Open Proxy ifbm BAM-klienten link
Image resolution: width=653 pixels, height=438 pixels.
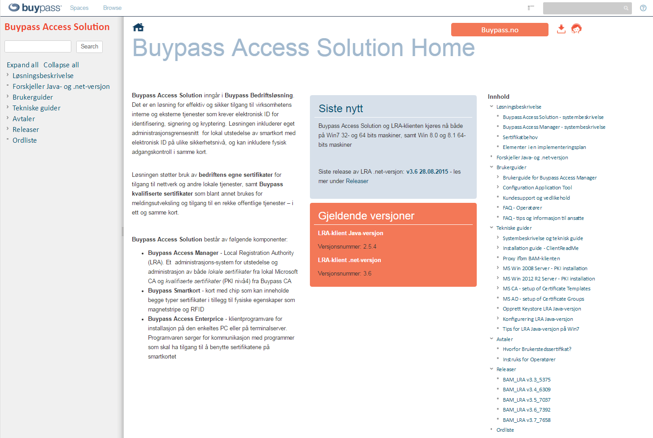tap(531, 258)
